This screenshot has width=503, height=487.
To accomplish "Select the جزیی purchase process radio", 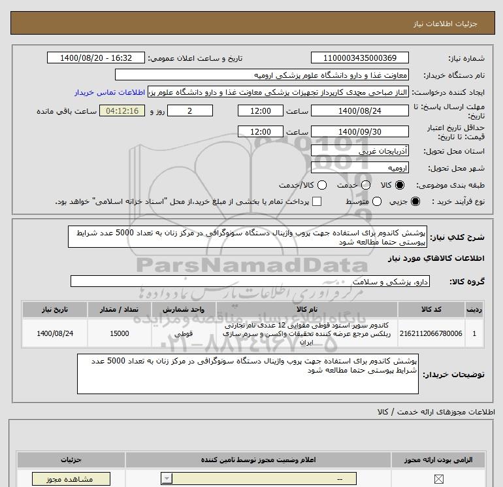I will (414, 201).
